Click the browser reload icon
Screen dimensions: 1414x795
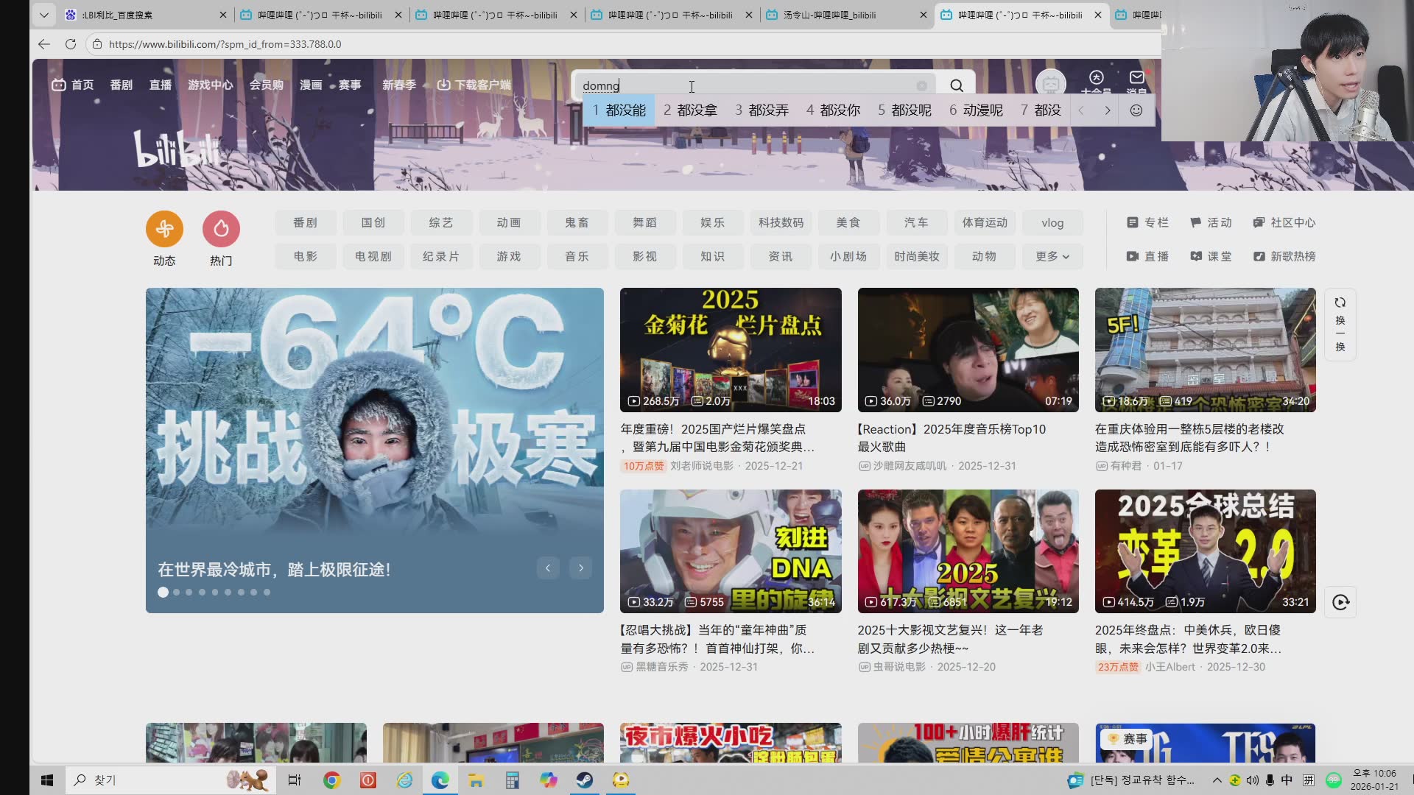(71, 44)
